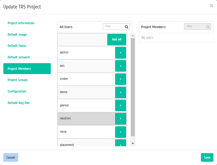Image resolution: width=217 pixels, height=165 pixels.
Task: Click scrollbar up arrow in users list
Action: (133, 36)
